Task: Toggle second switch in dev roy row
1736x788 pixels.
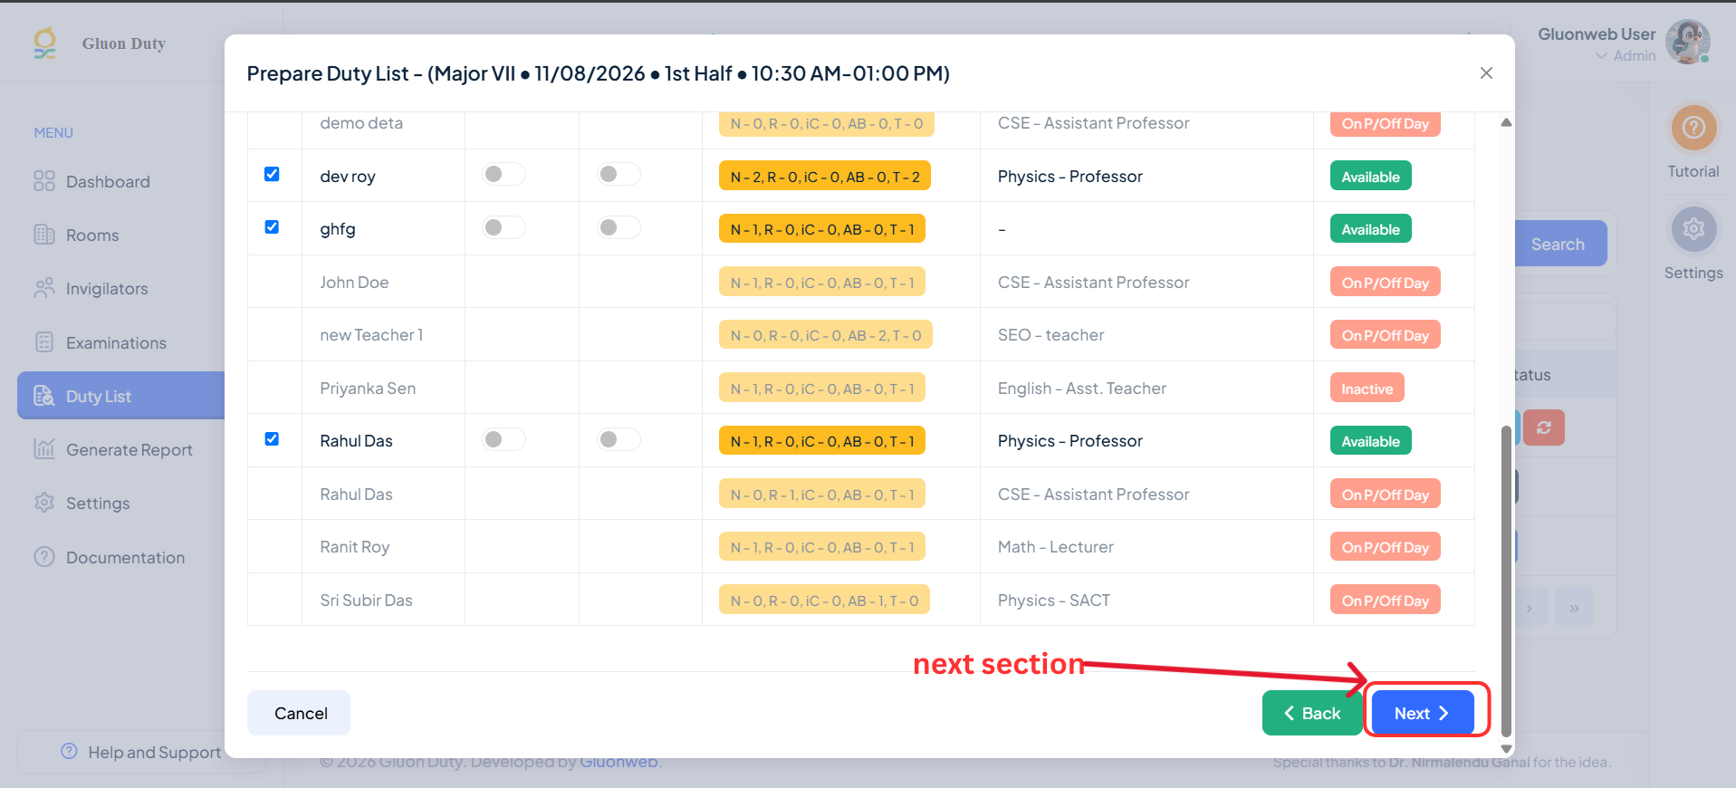Action: [x=619, y=174]
